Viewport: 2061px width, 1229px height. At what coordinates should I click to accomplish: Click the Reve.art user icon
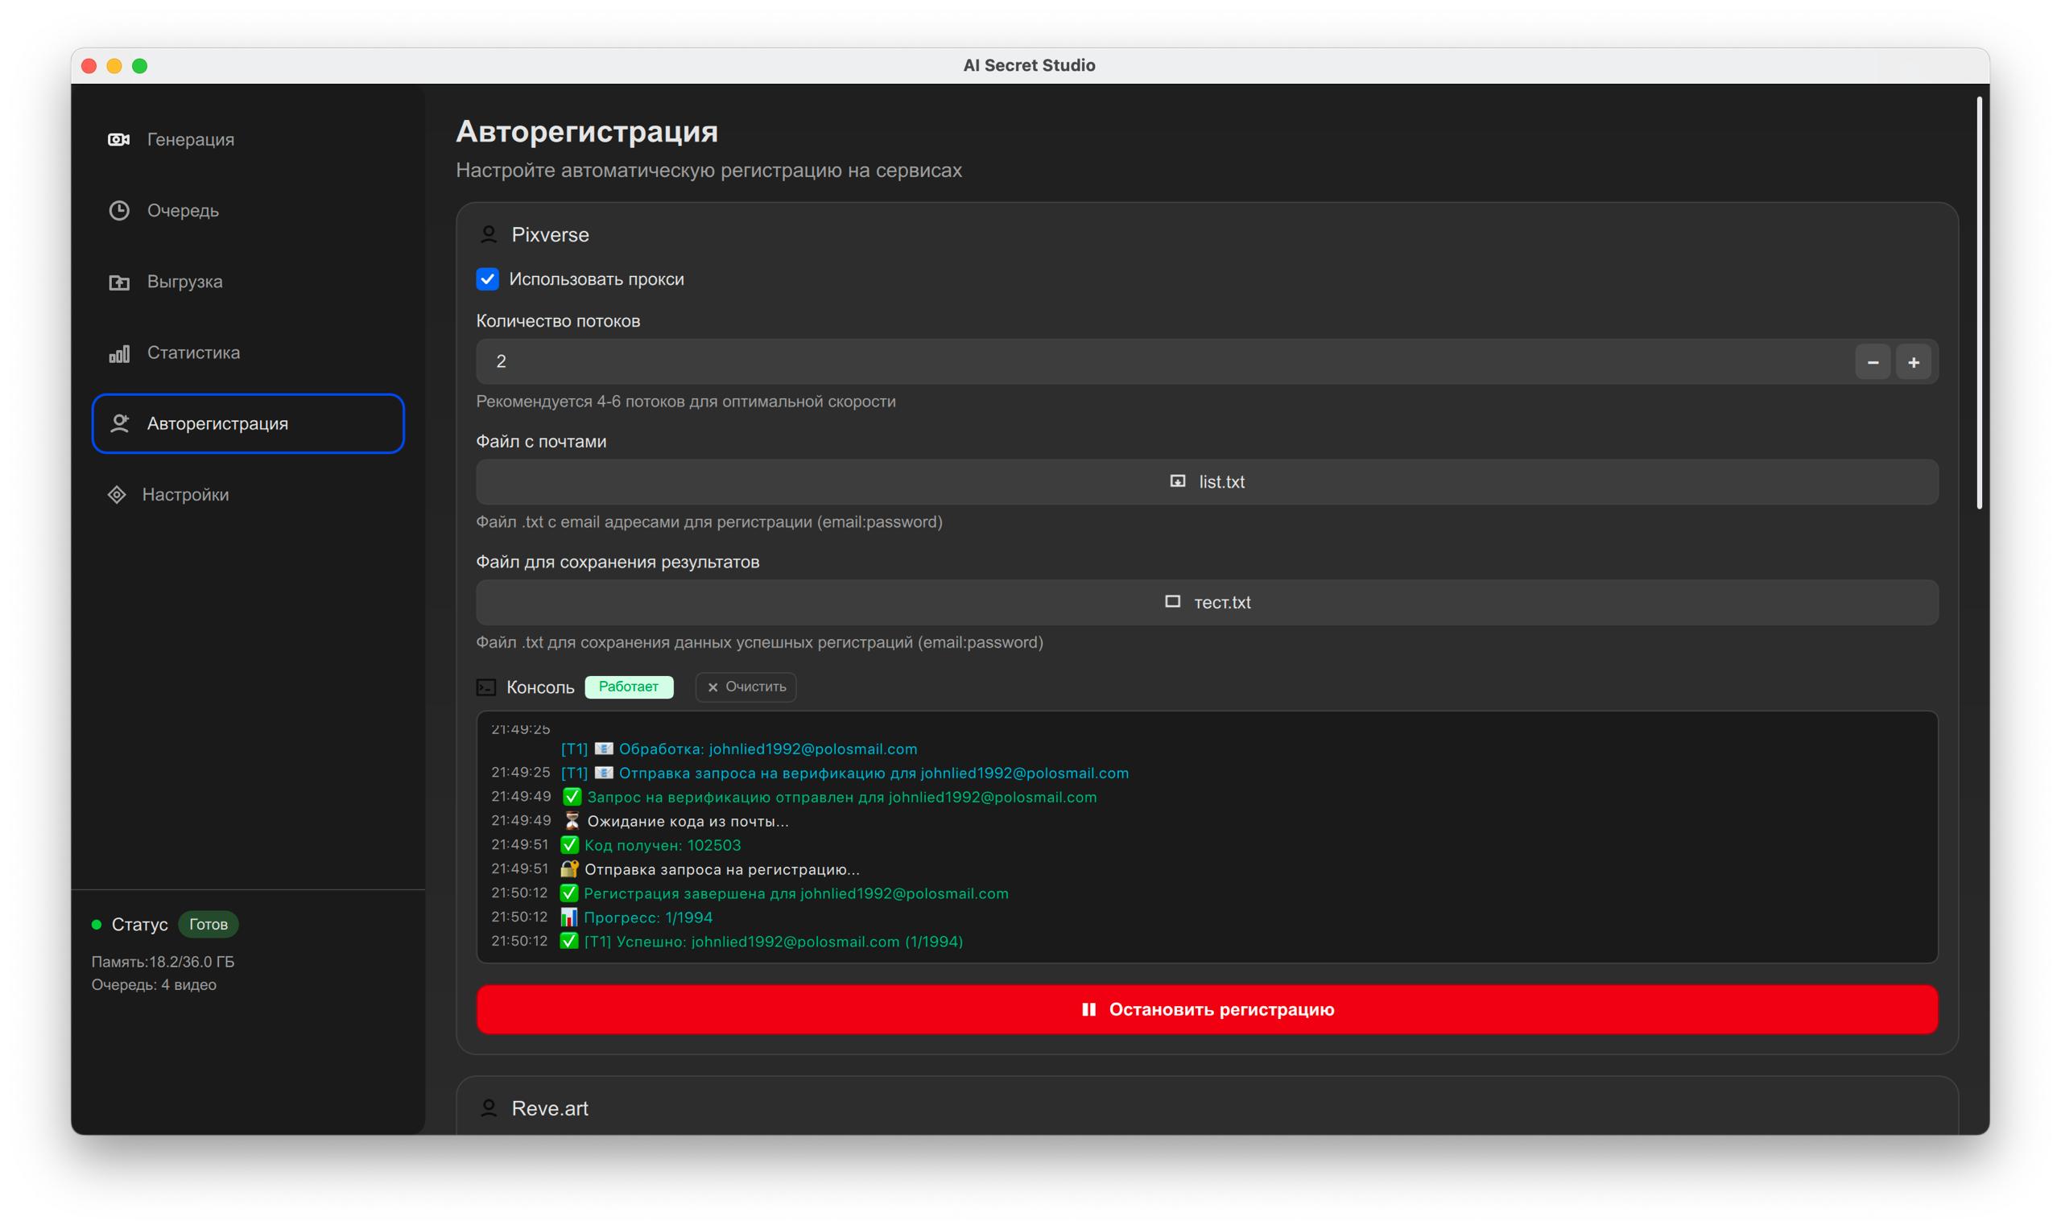489,1108
